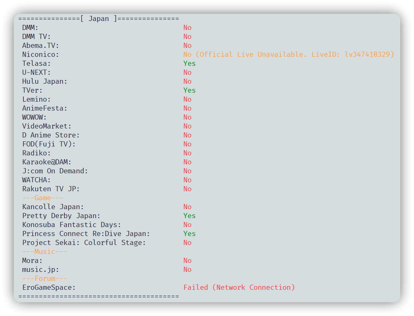Click the red No beside DMM TV
414x316 pixels.
187,37
